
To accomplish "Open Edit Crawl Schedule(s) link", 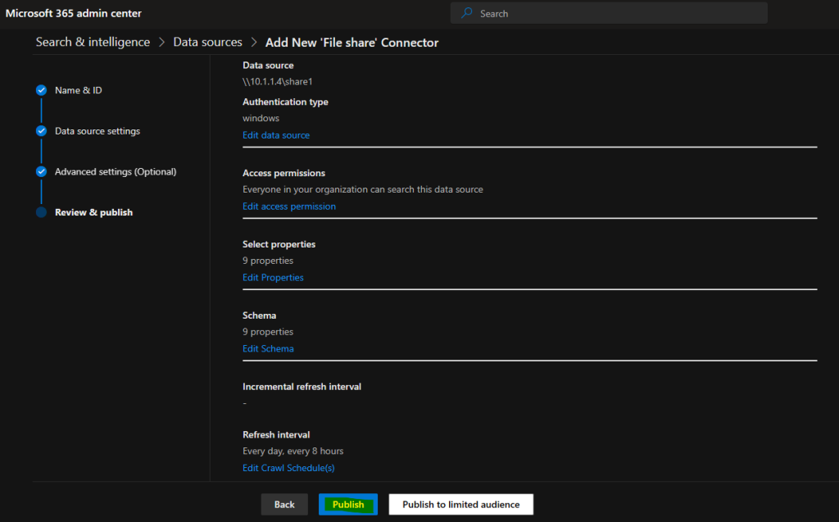I will tap(288, 468).
